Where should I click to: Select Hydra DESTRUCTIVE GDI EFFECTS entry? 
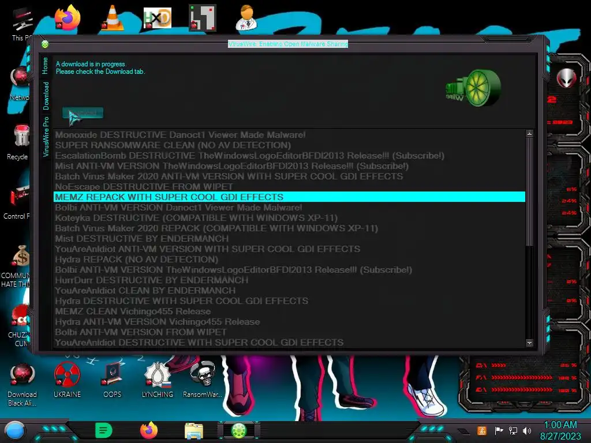click(290, 301)
